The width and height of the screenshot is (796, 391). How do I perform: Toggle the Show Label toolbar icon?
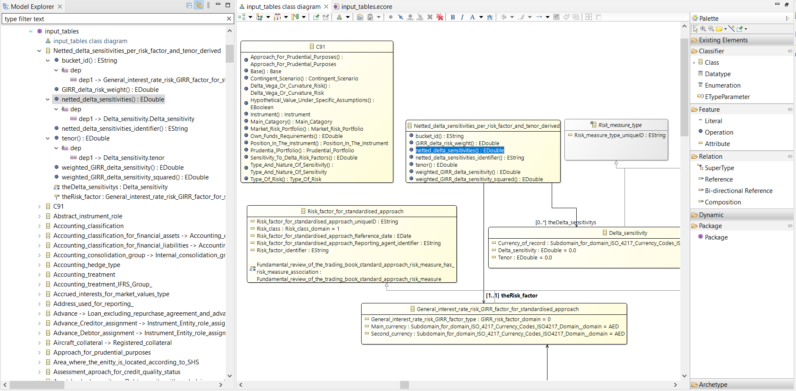(x=410, y=17)
